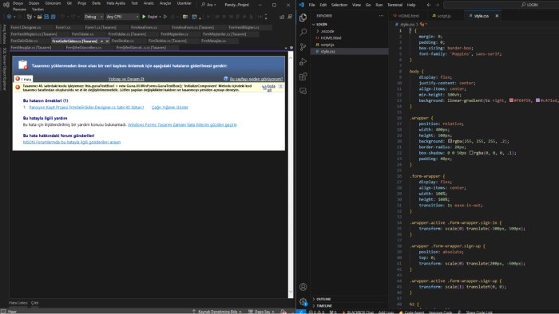Click feedback icon at Visual Studio toolbar end

pos(290,17)
